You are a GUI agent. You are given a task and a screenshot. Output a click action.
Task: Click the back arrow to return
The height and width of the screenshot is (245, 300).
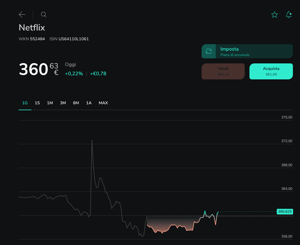coord(22,15)
